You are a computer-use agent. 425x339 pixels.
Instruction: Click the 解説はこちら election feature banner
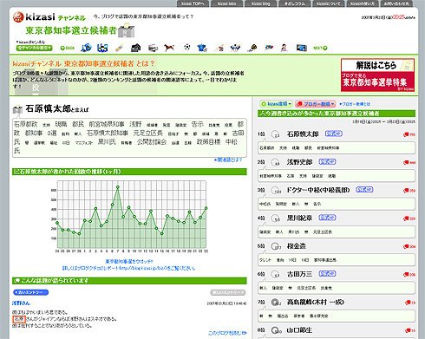pyautogui.click(x=377, y=75)
